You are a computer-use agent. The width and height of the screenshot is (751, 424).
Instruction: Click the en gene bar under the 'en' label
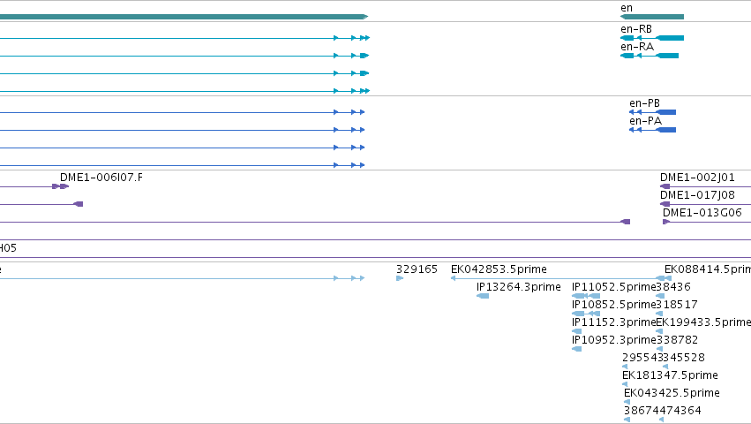point(652,17)
